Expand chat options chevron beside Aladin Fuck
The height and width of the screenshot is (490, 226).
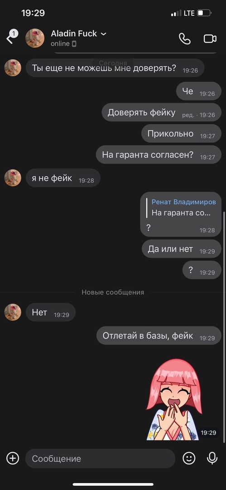click(104, 34)
